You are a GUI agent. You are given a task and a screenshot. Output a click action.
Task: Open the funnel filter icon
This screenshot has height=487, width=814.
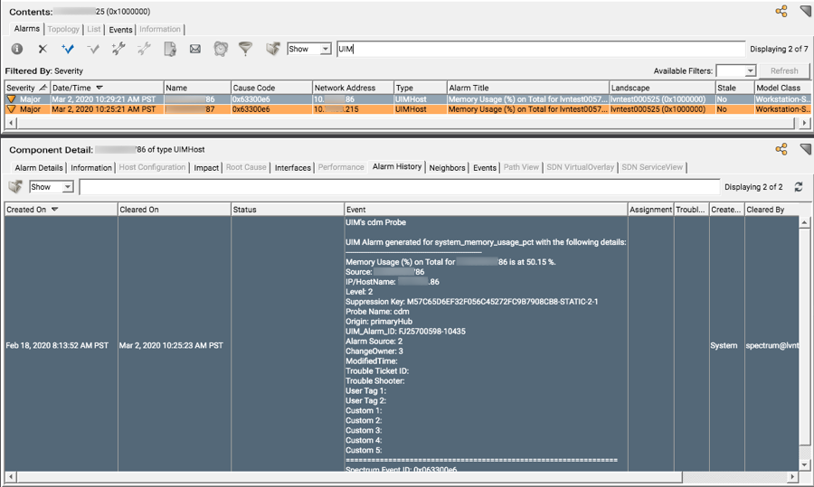pyautogui.click(x=245, y=49)
